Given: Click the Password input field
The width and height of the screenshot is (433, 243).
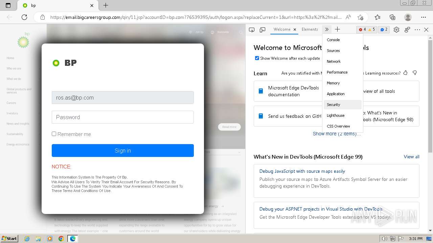Looking at the screenshot, I should coord(123,117).
